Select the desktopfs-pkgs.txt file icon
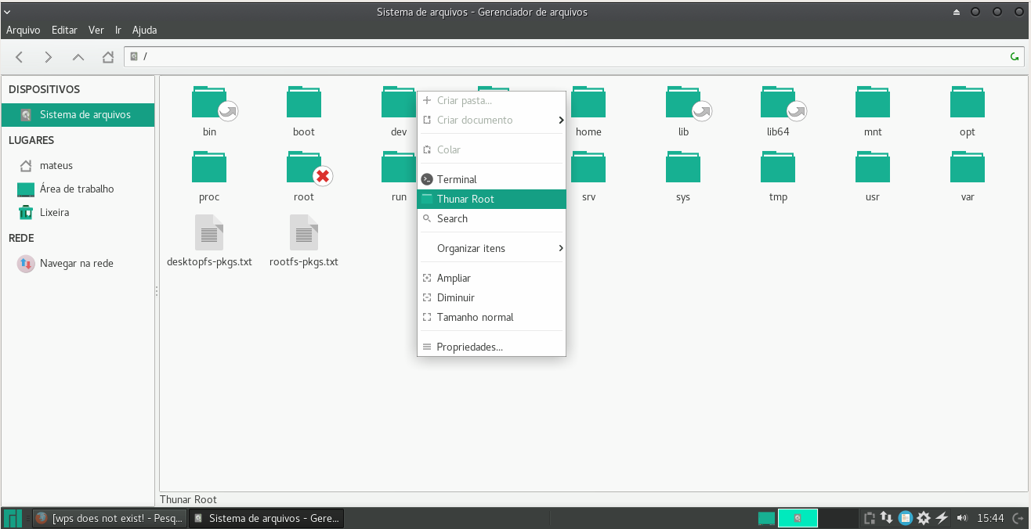Image resolution: width=1031 pixels, height=529 pixels. click(209, 232)
